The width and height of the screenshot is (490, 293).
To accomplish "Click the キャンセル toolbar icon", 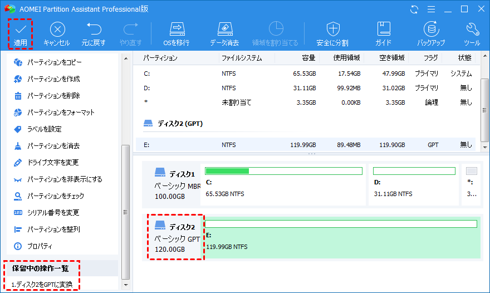I will [57, 34].
